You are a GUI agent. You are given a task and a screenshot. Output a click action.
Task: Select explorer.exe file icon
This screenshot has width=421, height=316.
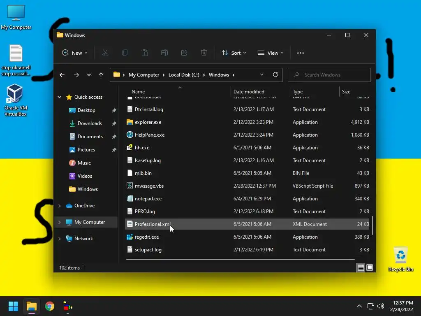[x=130, y=122]
